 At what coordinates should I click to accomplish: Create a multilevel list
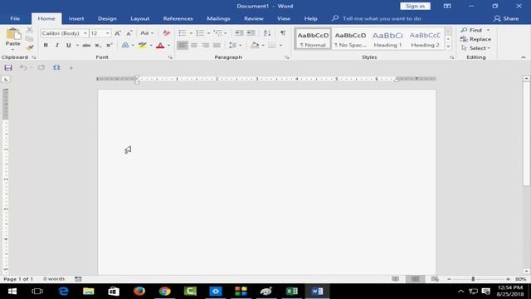[x=217, y=33]
